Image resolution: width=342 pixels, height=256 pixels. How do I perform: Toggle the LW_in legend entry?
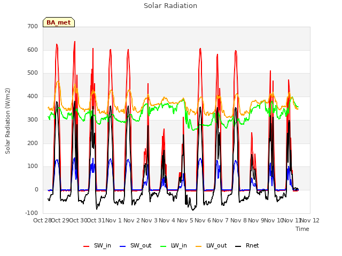[x=174, y=245]
